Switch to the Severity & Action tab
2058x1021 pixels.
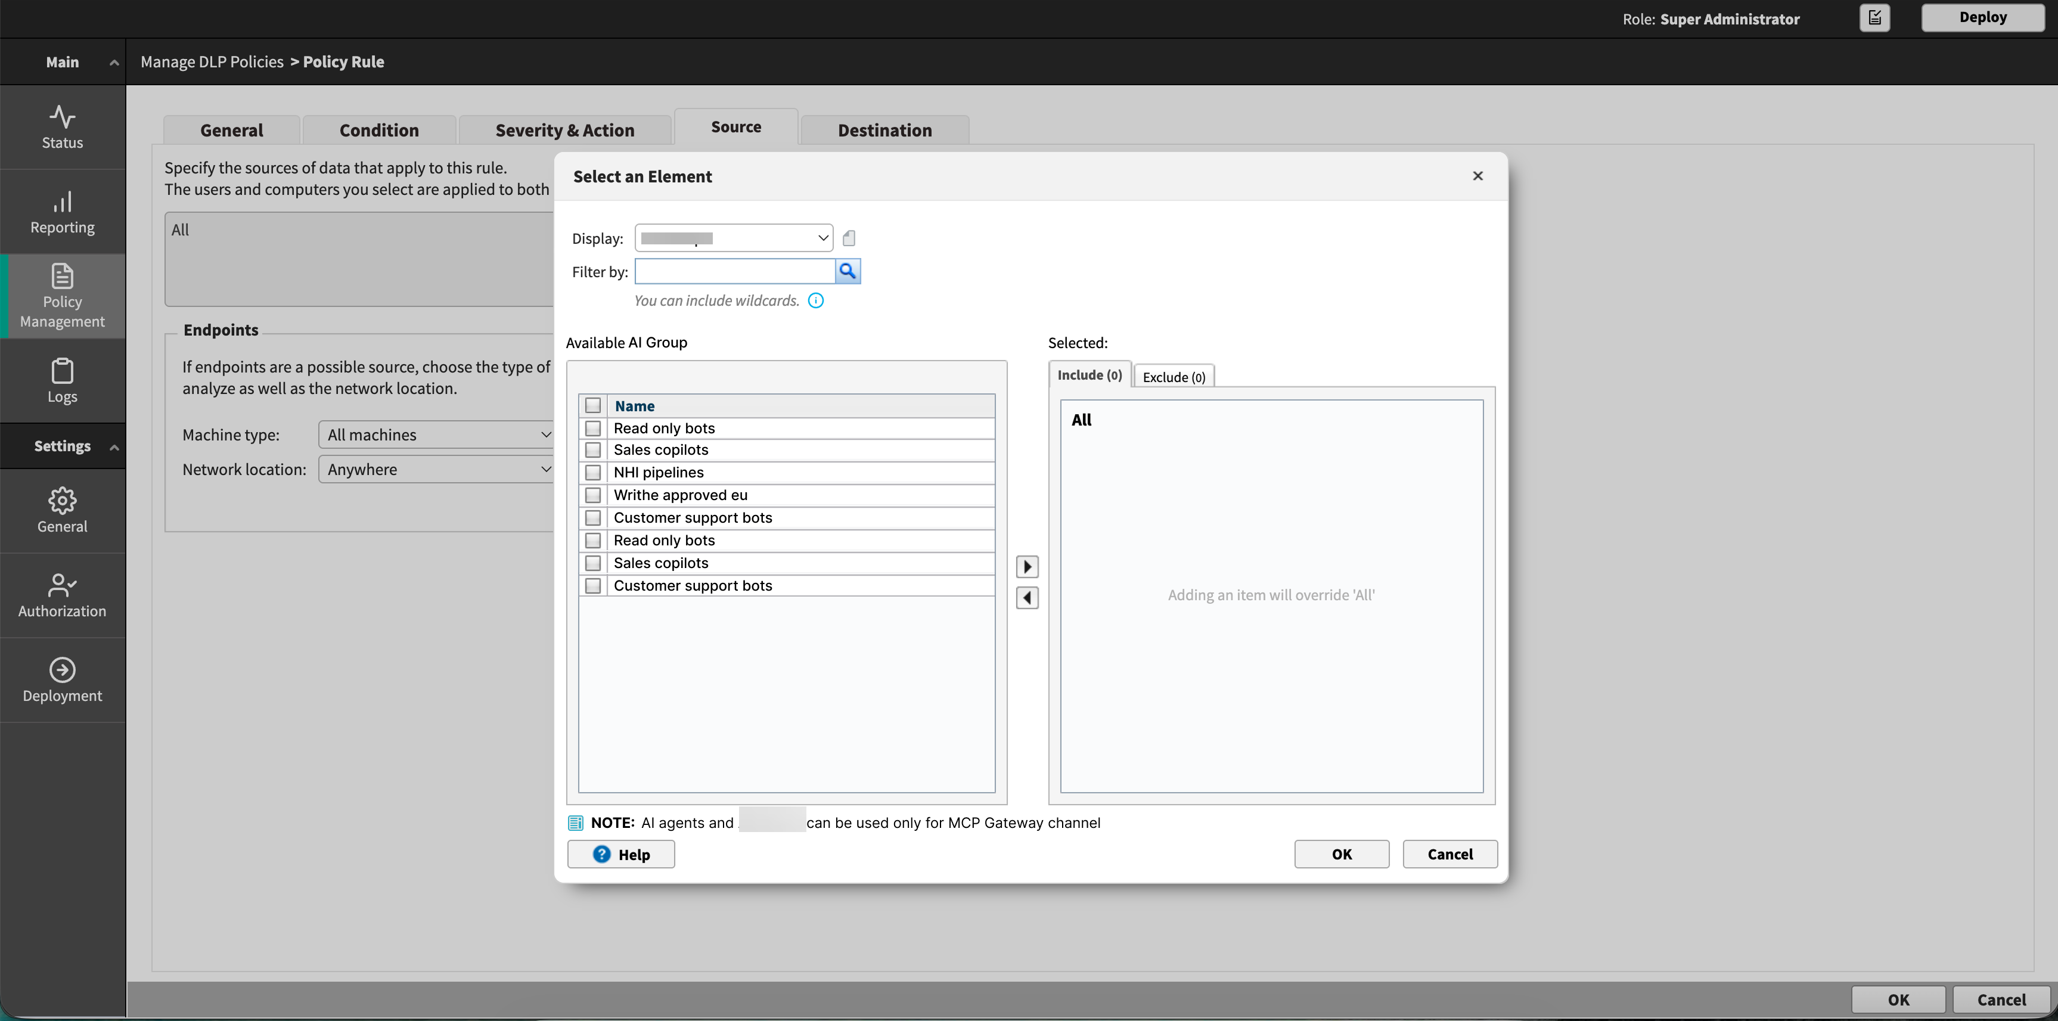[565, 130]
